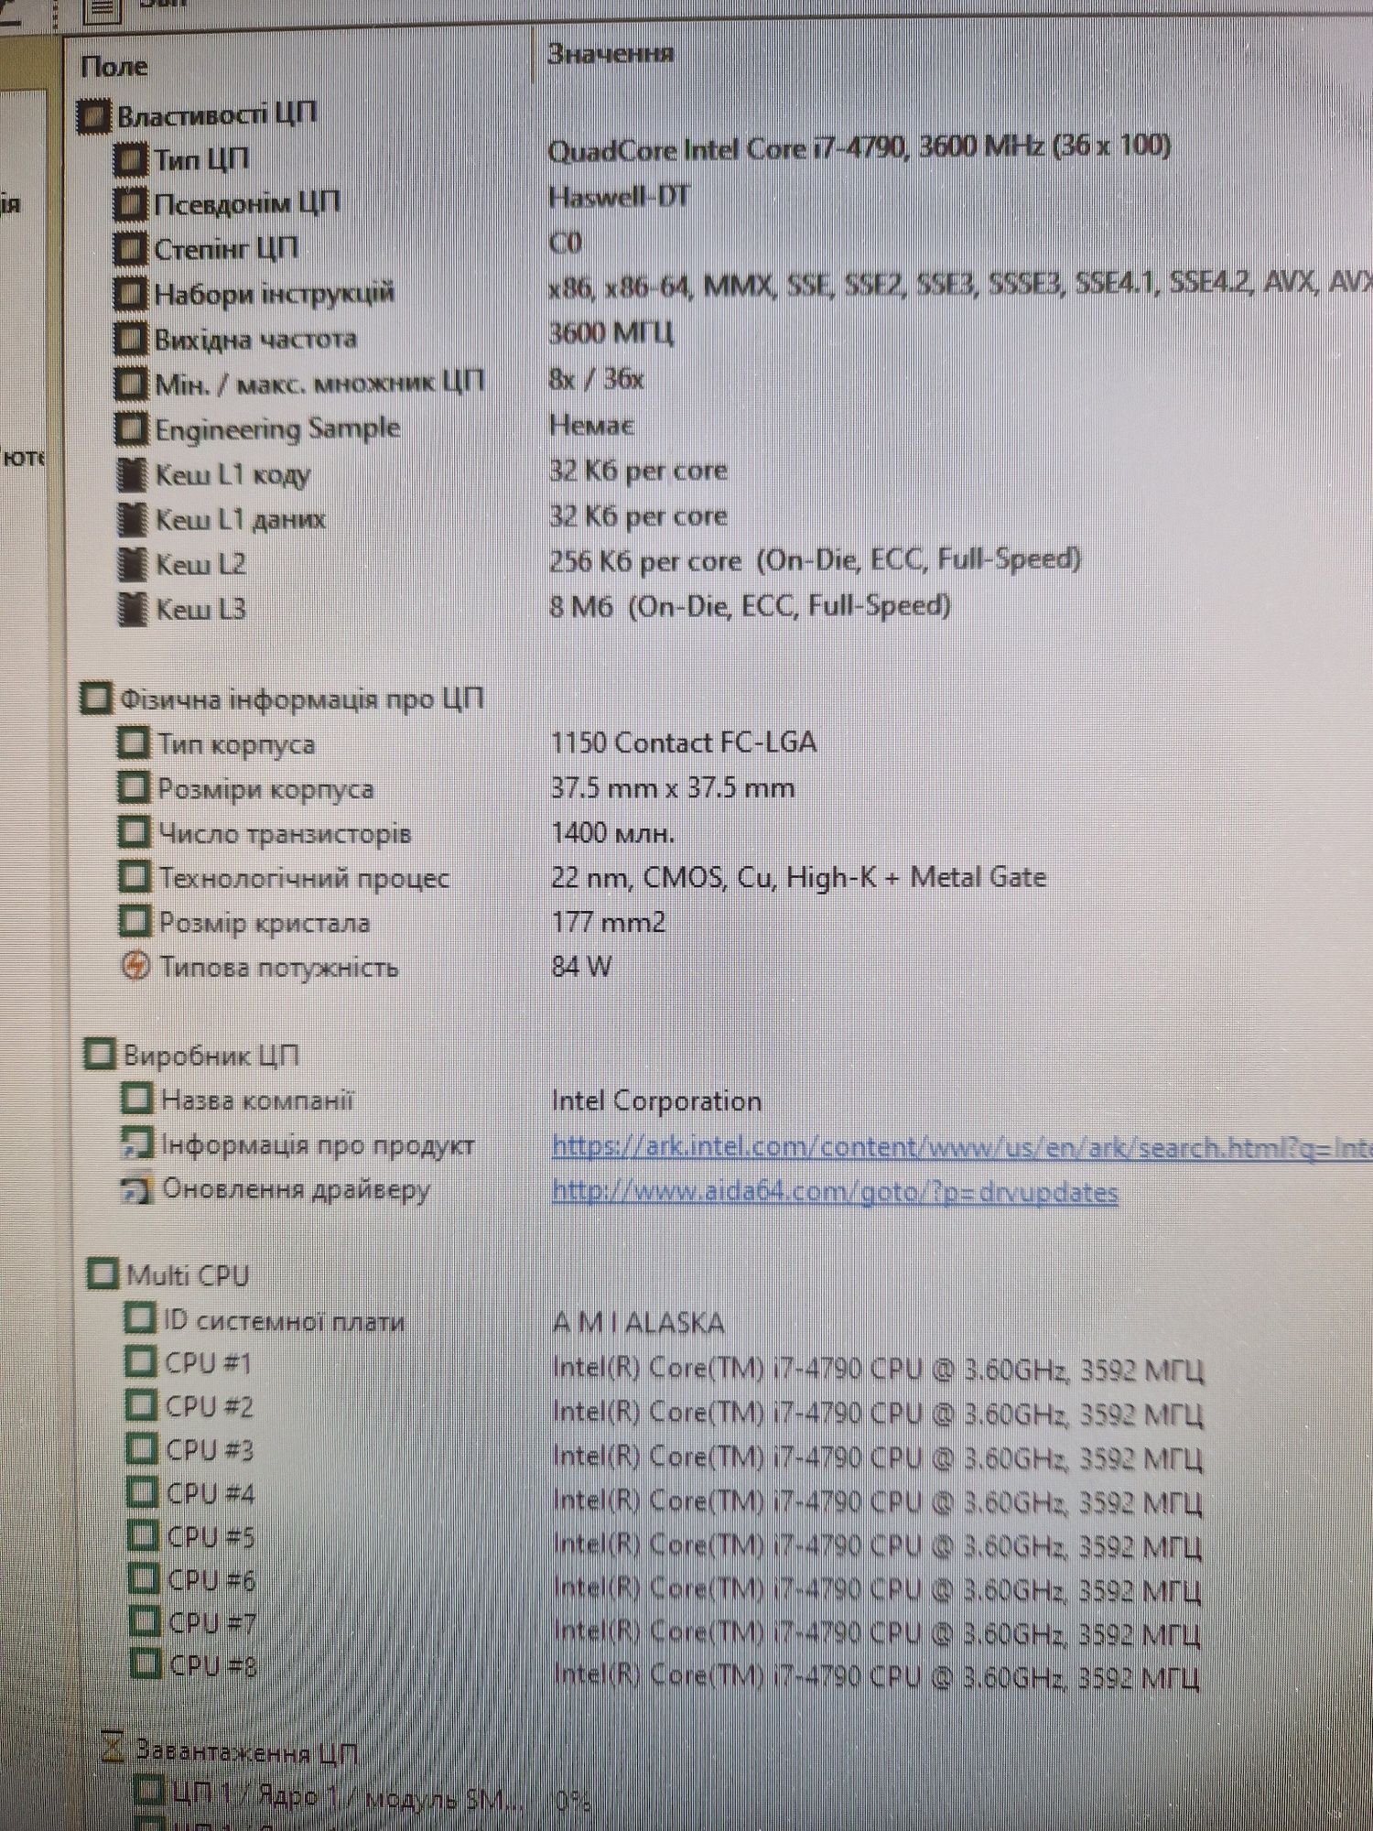This screenshot has height=1831, width=1373.
Task: Click the icon next to Вихідна частота
Action: [x=129, y=339]
